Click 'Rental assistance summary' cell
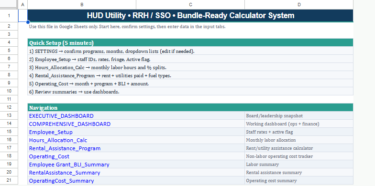375x186 pixels. coord(299,173)
